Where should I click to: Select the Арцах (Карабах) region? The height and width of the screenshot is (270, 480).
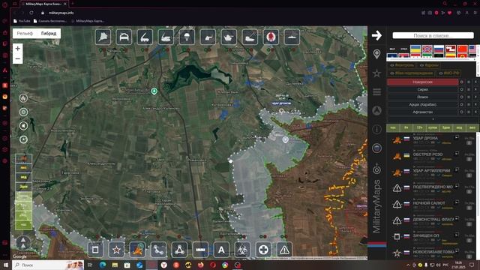pos(422,104)
